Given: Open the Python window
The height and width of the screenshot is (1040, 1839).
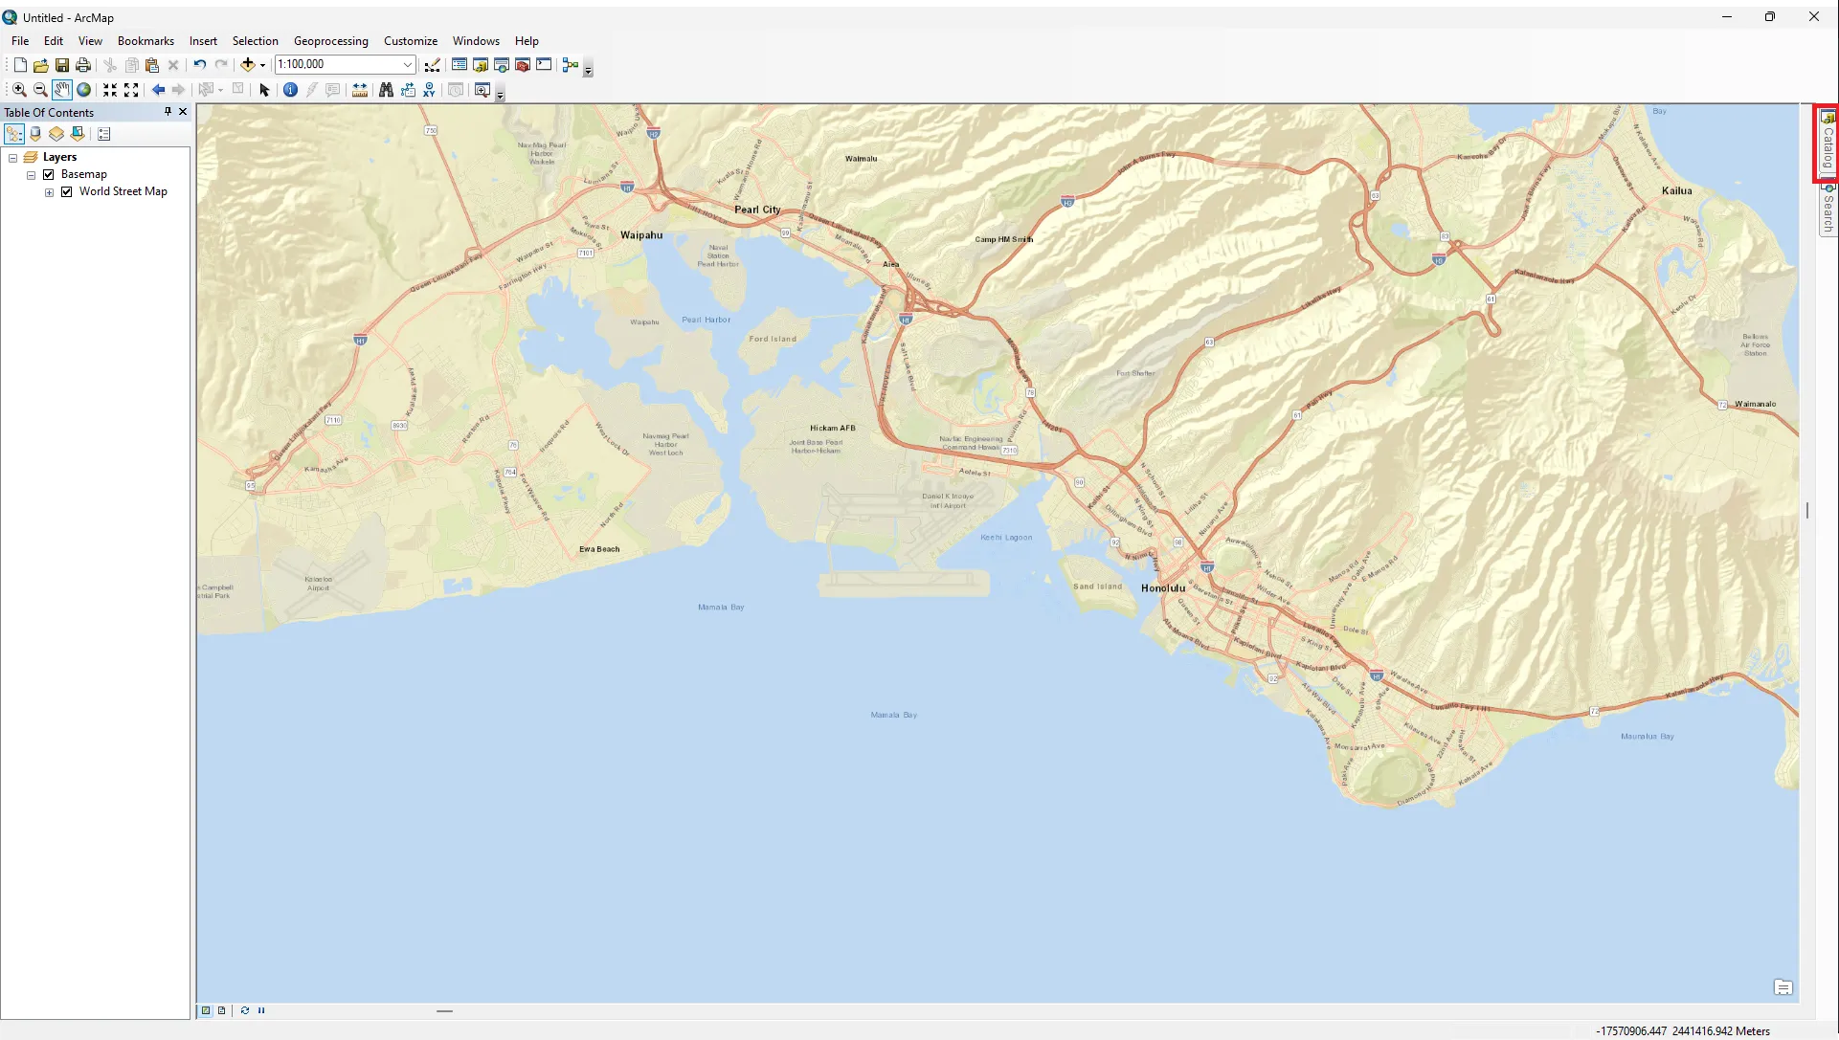Looking at the screenshot, I should 544,65.
